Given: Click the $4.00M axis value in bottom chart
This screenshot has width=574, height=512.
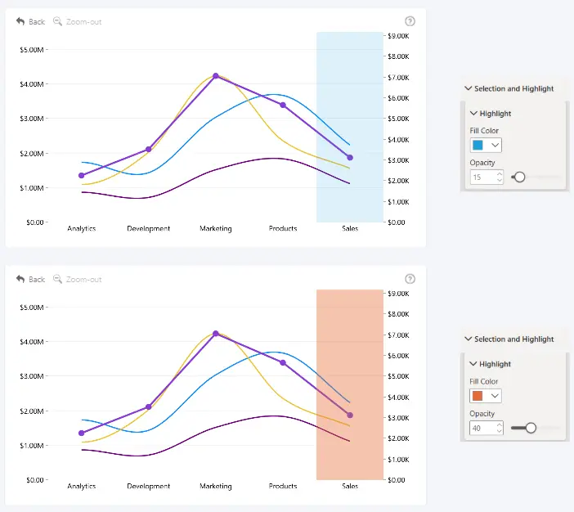Looking at the screenshot, I should tap(32, 342).
